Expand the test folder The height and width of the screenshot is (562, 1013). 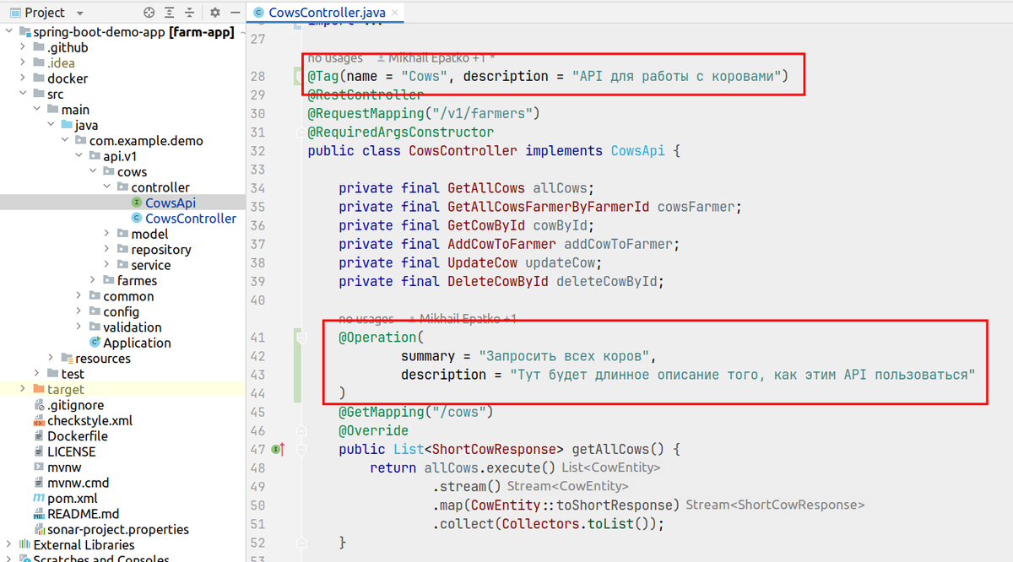37,374
